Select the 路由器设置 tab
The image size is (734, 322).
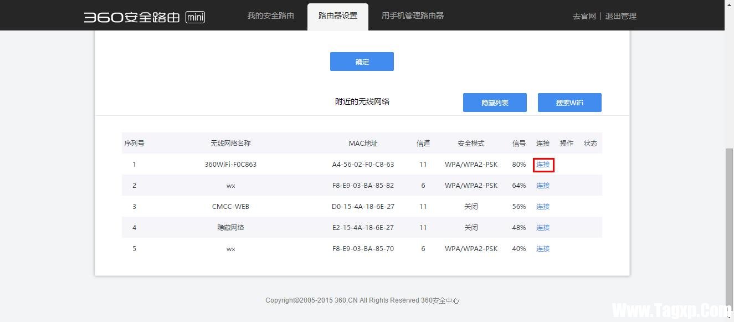(x=338, y=16)
